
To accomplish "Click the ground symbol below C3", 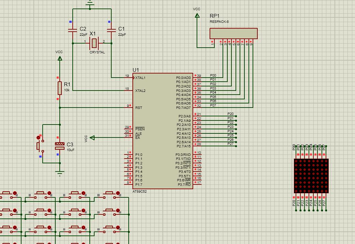I will click(x=59, y=173).
